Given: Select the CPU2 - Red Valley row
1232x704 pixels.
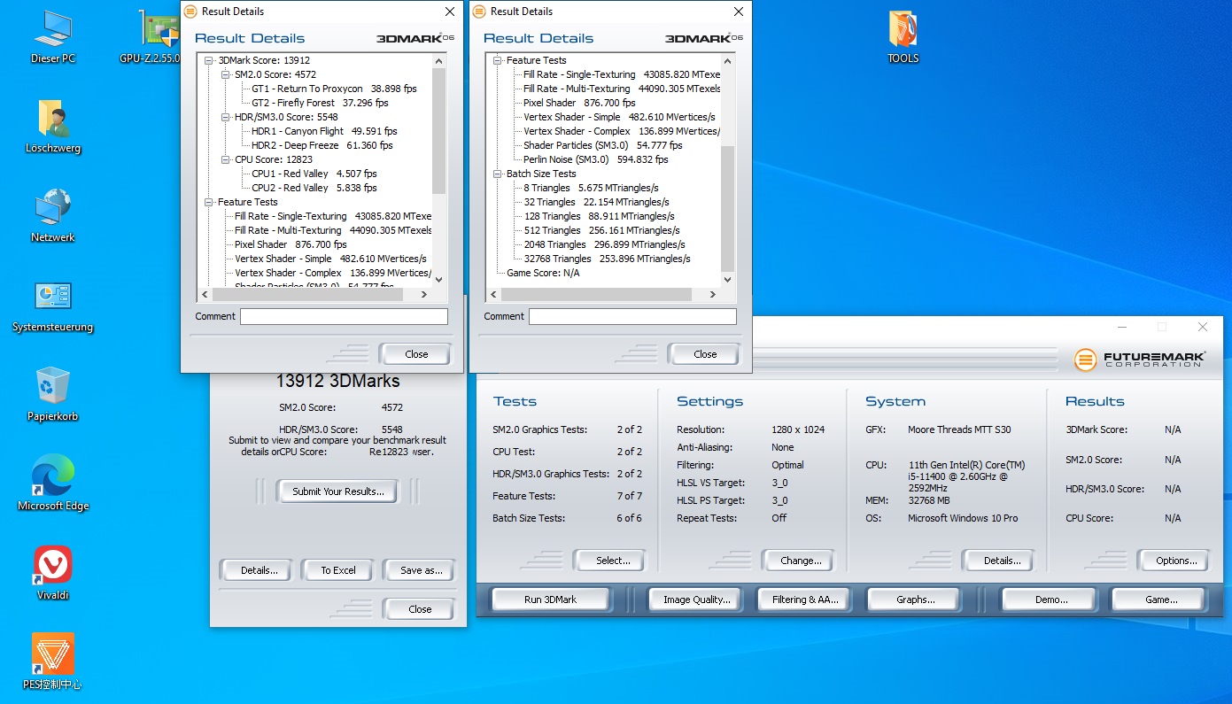Looking at the screenshot, I should pyautogui.click(x=314, y=188).
